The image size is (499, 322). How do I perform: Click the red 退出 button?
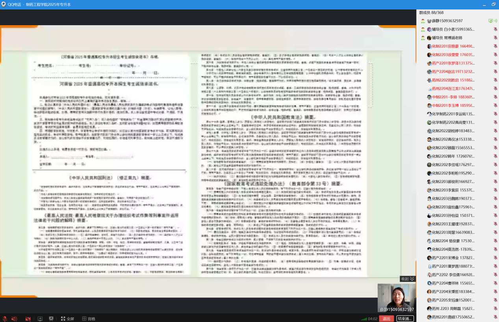tap(386, 318)
